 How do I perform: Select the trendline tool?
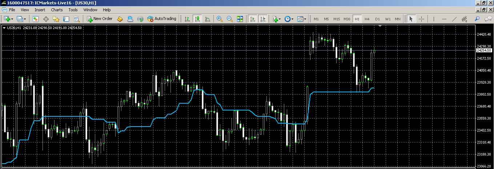454,19
